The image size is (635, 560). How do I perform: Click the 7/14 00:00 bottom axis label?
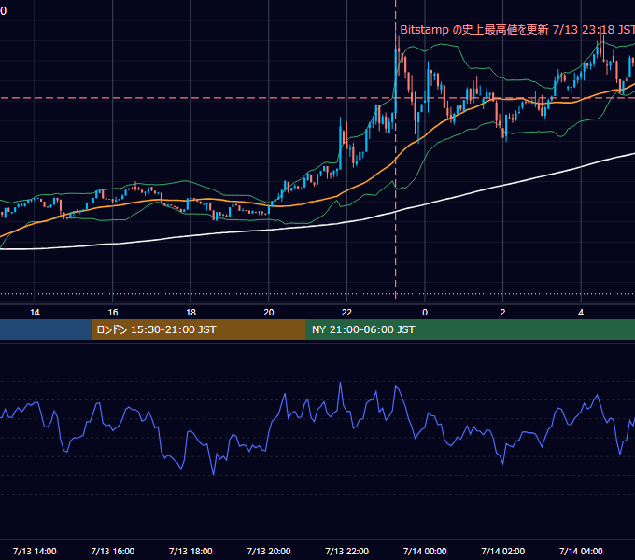point(425,551)
